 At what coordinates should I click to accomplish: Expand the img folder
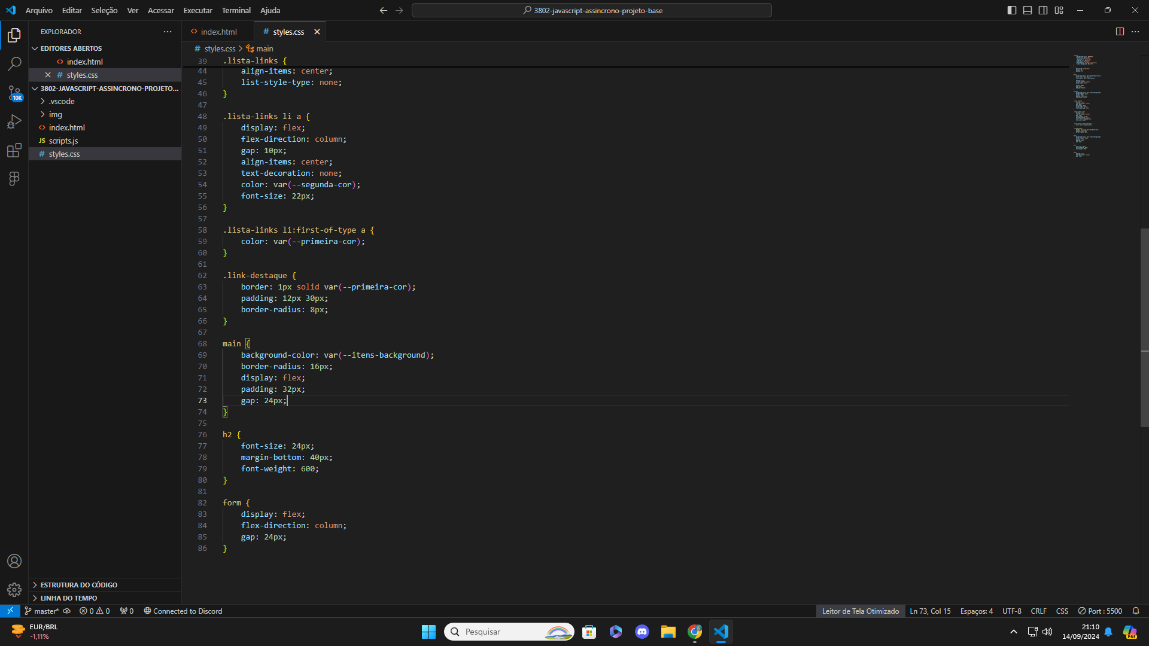pos(105,114)
